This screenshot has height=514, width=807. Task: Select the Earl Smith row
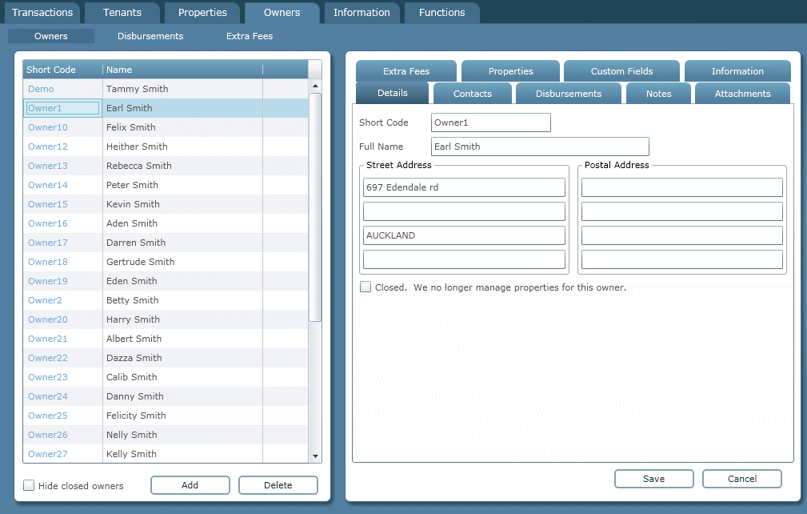[x=166, y=108]
